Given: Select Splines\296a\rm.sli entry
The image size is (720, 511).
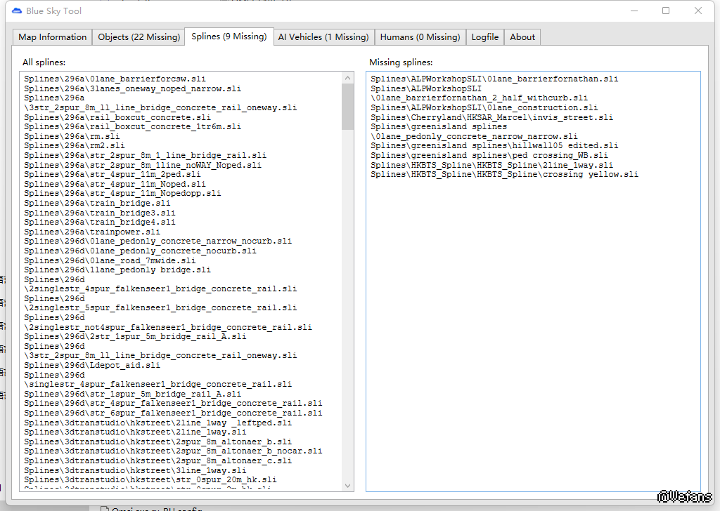Looking at the screenshot, I should click(72, 136).
